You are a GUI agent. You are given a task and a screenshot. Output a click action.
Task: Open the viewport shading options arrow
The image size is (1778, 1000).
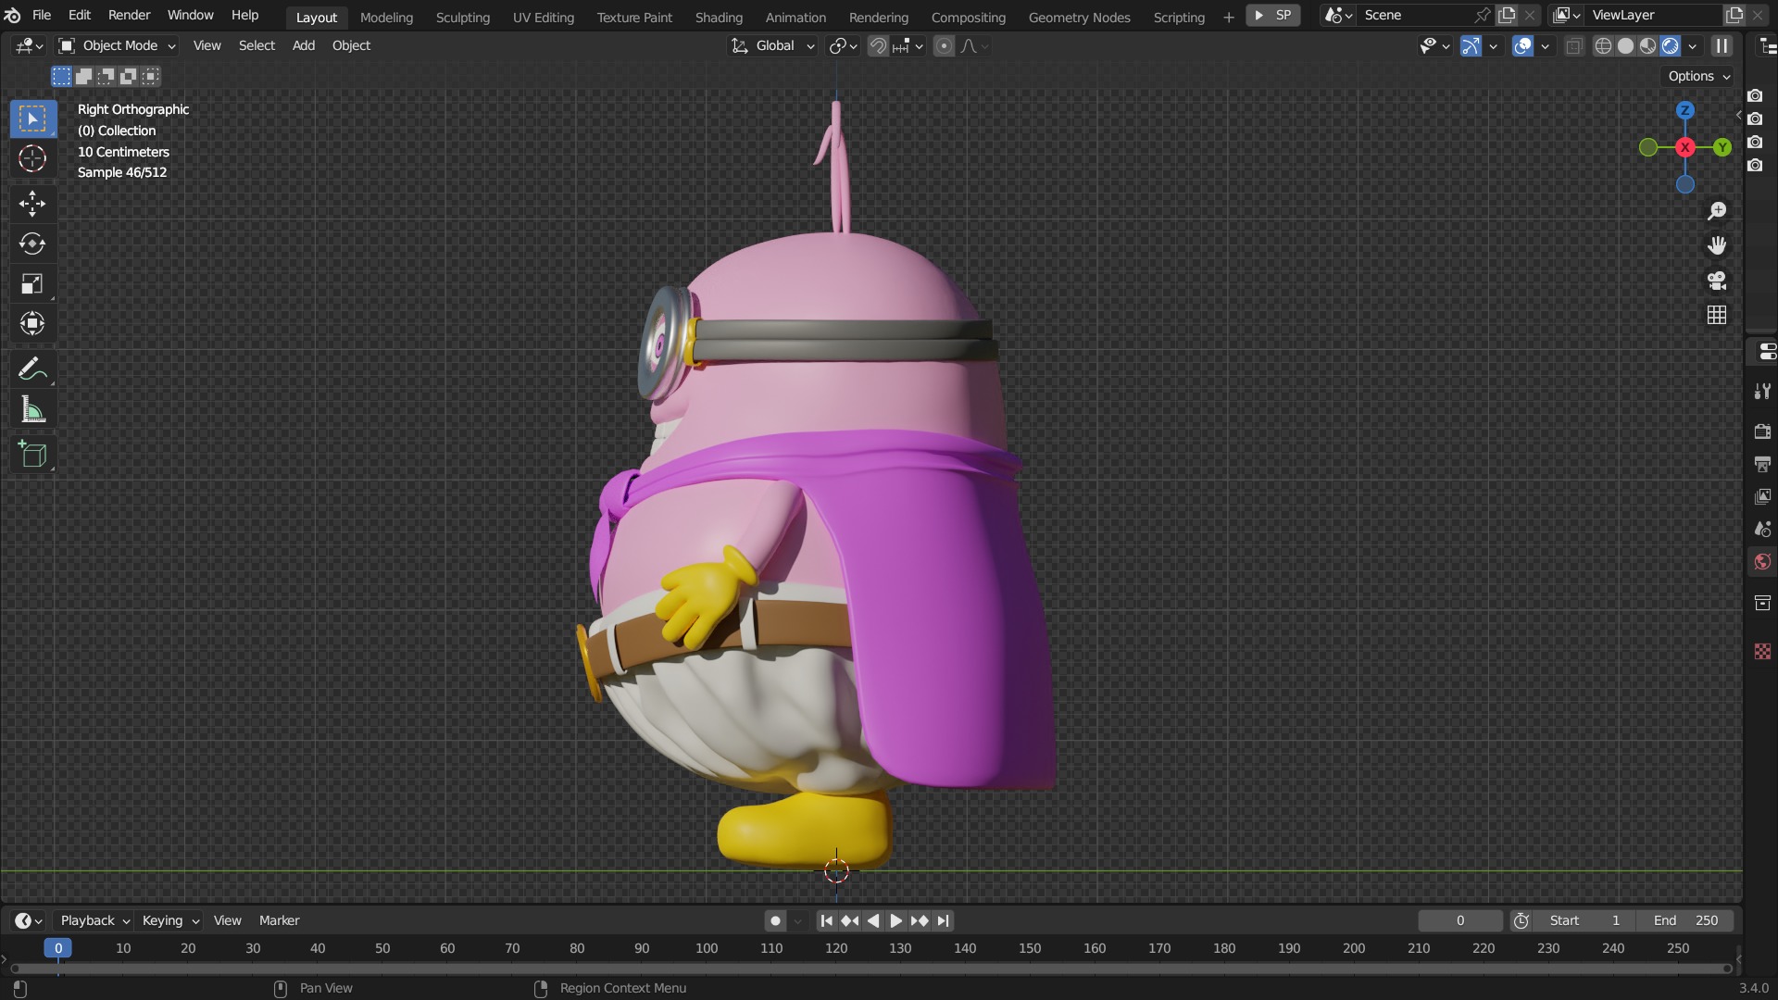click(1693, 45)
